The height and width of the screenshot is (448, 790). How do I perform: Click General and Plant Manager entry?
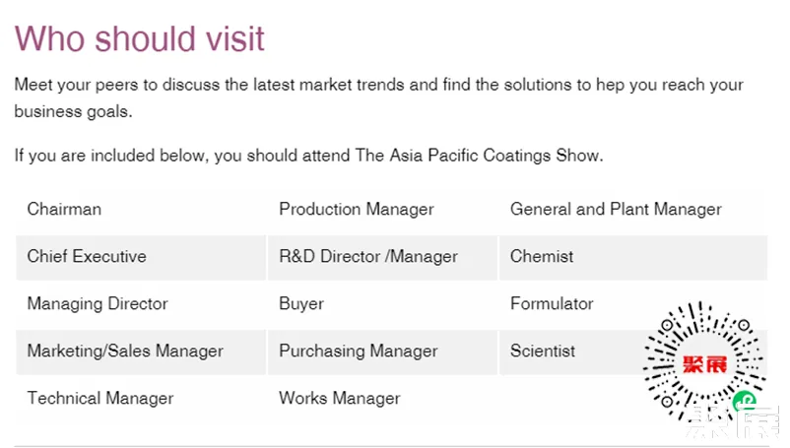(x=616, y=209)
